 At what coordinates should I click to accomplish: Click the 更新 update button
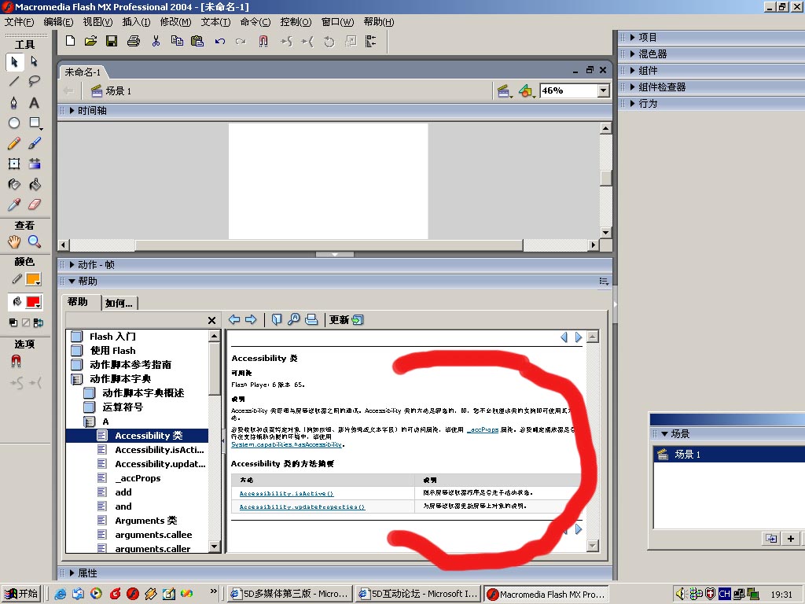click(x=346, y=320)
